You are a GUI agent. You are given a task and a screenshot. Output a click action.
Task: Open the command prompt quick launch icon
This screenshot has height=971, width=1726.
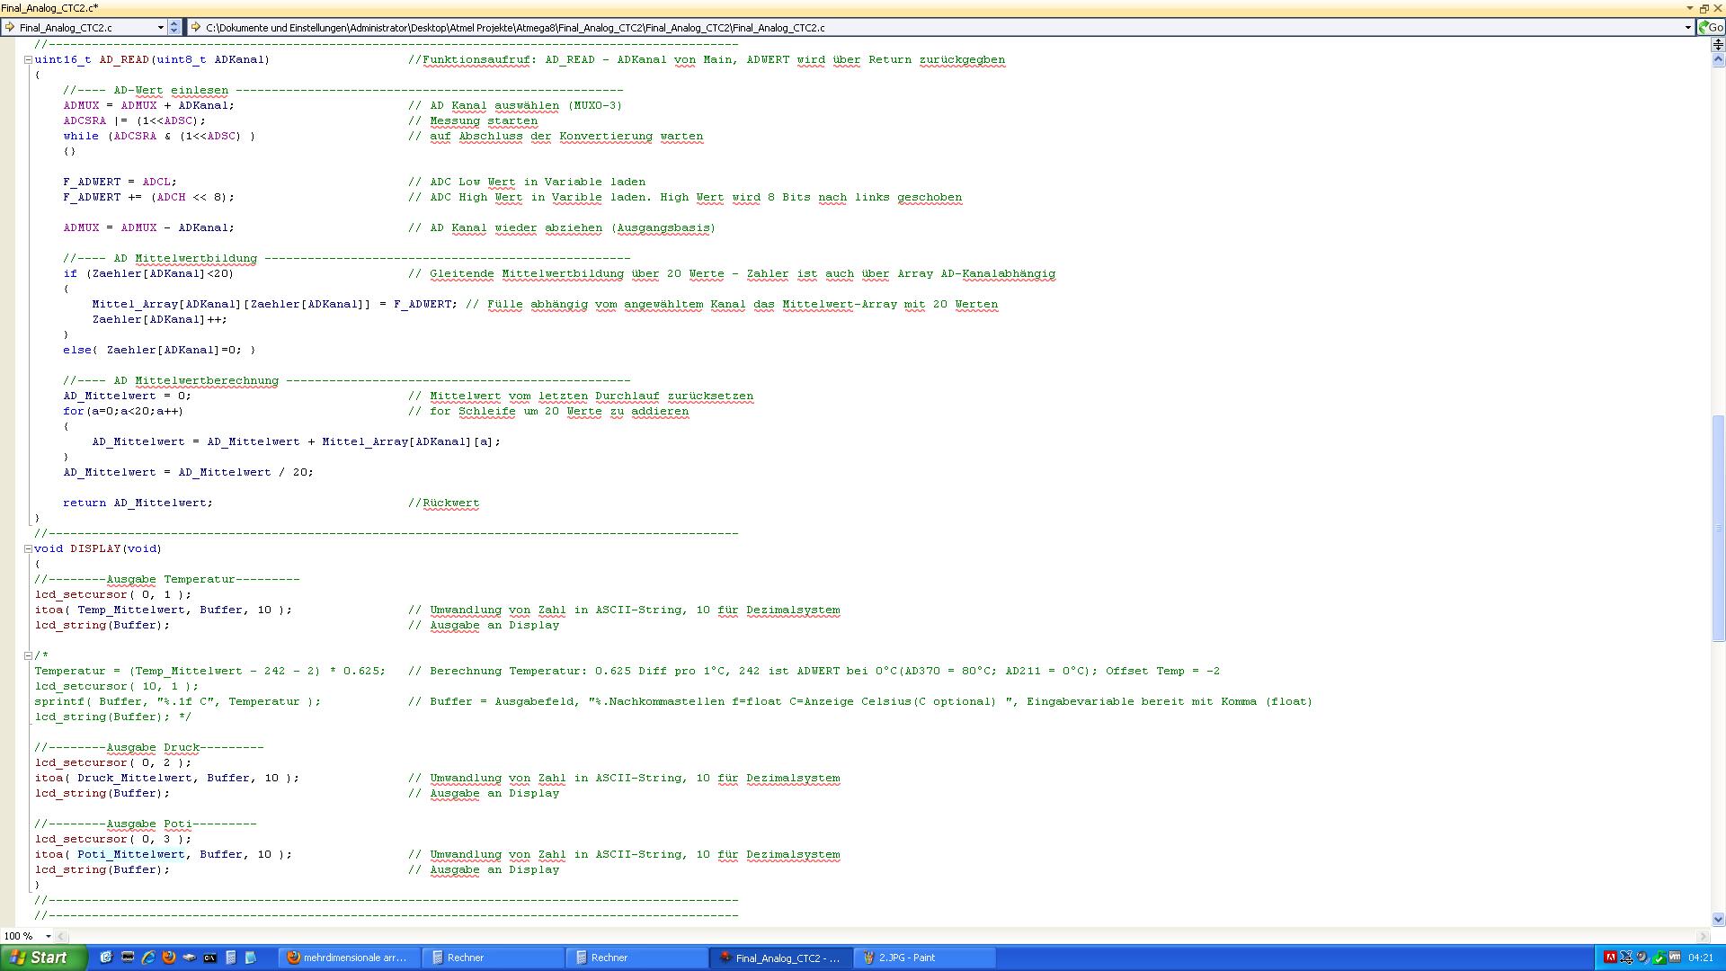pyautogui.click(x=209, y=958)
